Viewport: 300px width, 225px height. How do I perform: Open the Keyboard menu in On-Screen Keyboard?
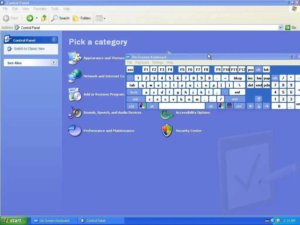point(142,62)
